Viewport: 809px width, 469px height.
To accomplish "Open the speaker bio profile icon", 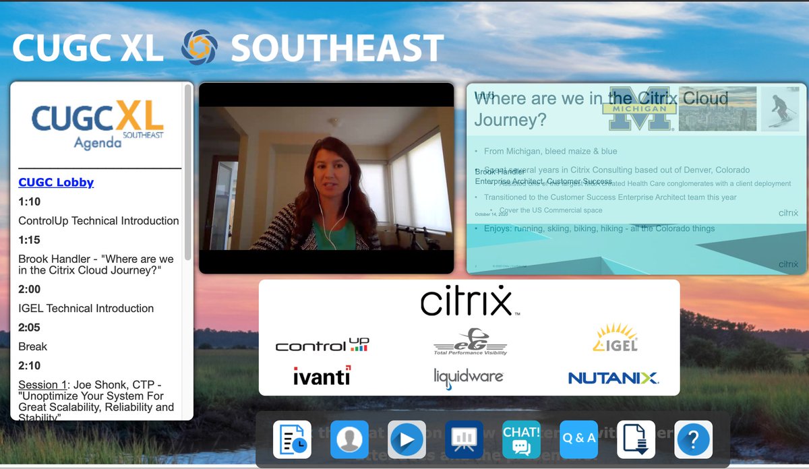I will coord(349,439).
